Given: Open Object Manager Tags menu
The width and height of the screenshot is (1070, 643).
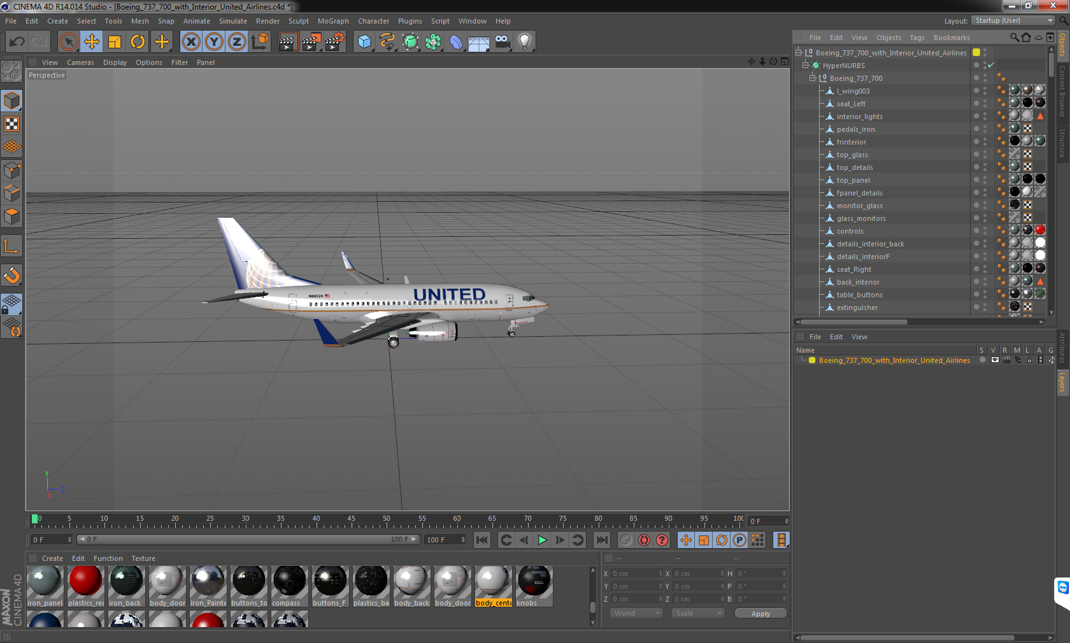Looking at the screenshot, I should [917, 38].
